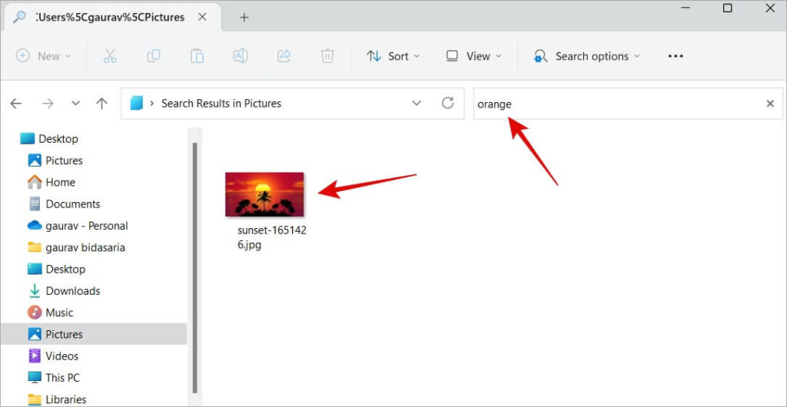This screenshot has height=407, width=787.
Task: Select the sunset-1651426.jpg thumbnail
Action: coord(264,194)
